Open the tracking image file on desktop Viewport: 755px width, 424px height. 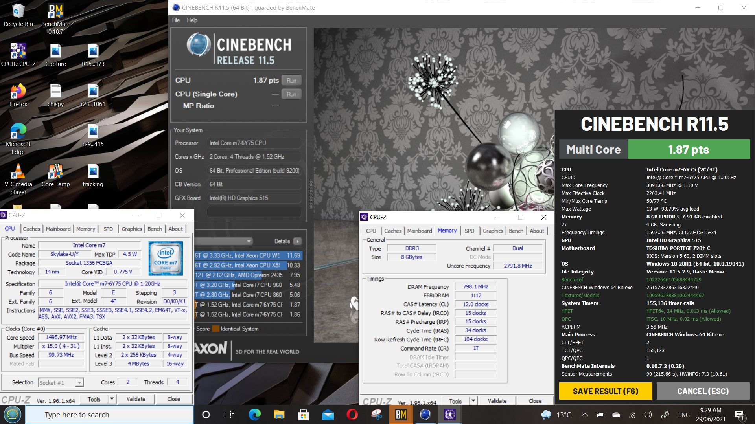[x=93, y=175]
